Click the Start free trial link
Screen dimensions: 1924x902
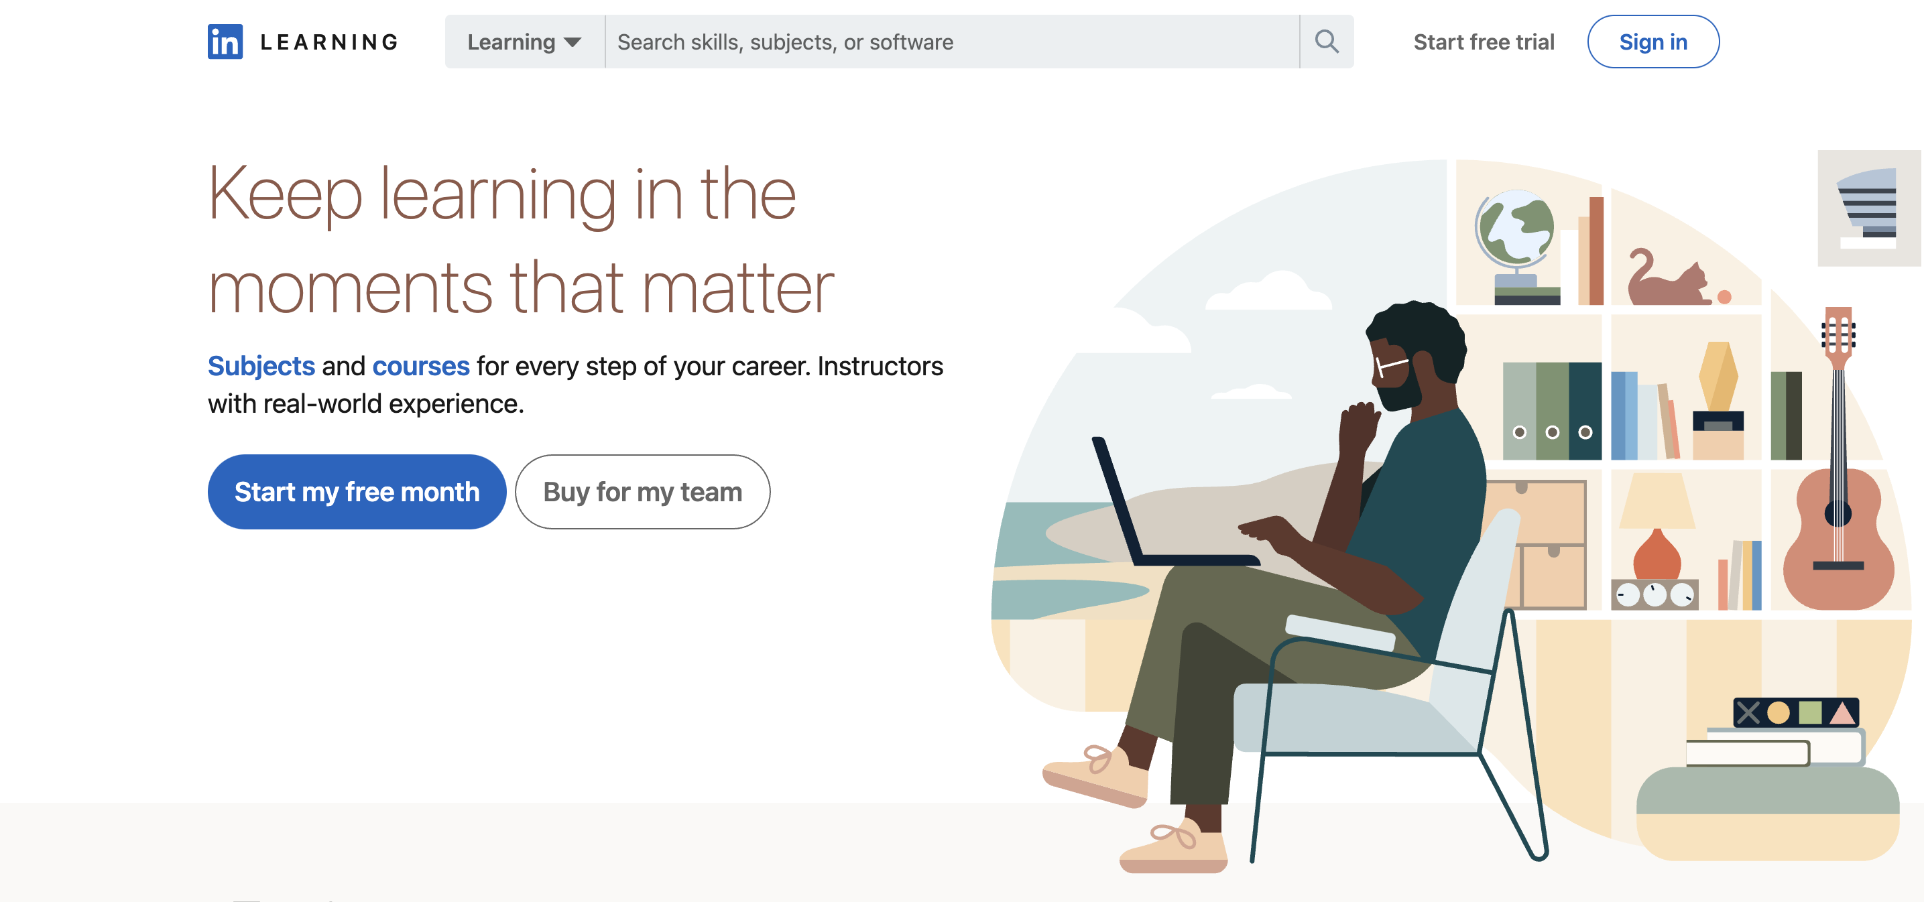[x=1484, y=42]
